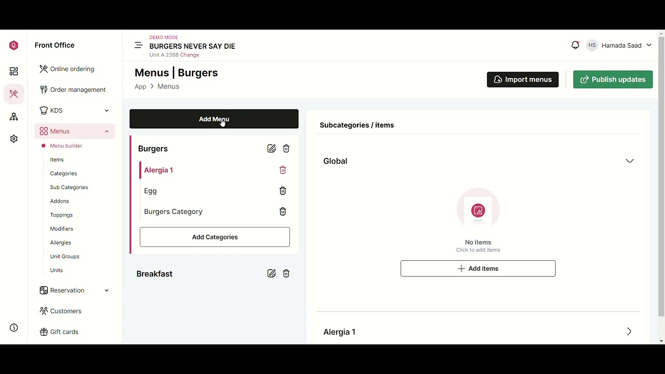Open the organization hierarchy rail icon
Screen dimensions: 665x374
[x=14, y=117]
